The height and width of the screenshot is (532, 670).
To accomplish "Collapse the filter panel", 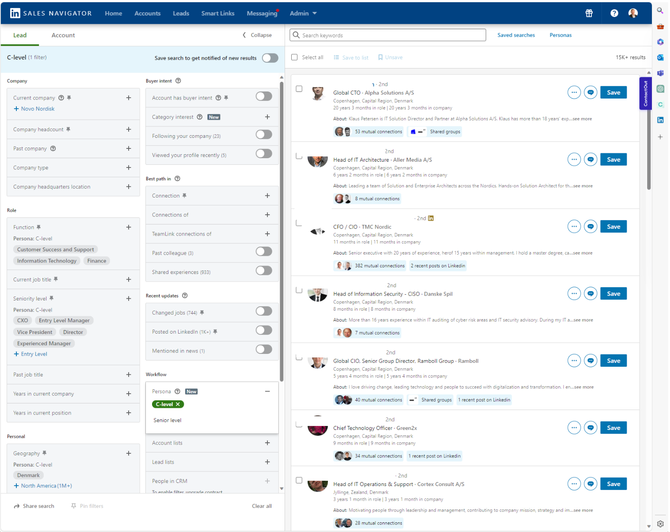I will coord(257,35).
